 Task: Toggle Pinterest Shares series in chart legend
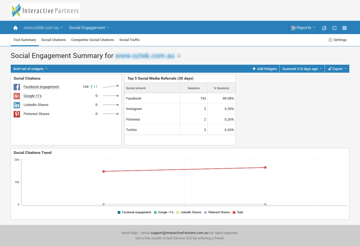pos(217,212)
